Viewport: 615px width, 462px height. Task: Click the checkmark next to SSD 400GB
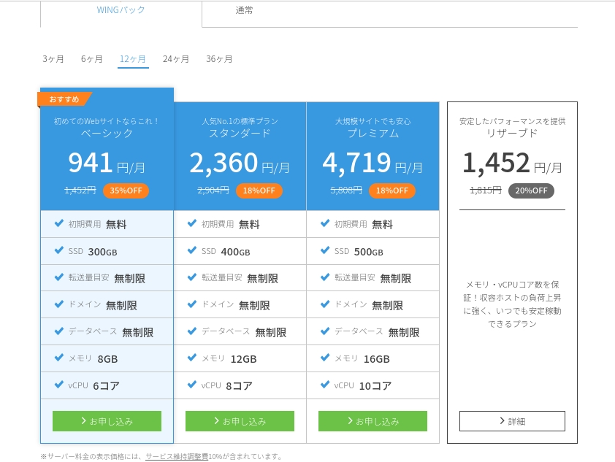(x=192, y=251)
